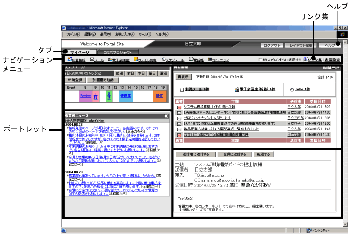350x236 pixels.
Task: Enable 新しいウィンドウに表示する checkbox
Action: pyautogui.click(x=260, y=60)
